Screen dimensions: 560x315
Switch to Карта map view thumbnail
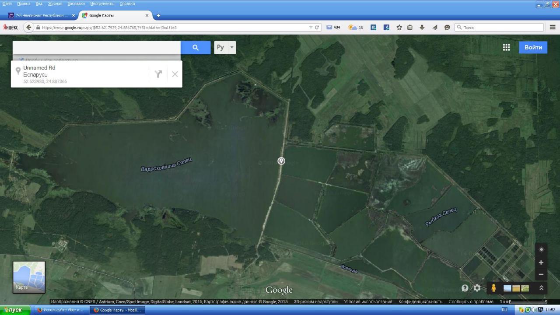pos(29,277)
